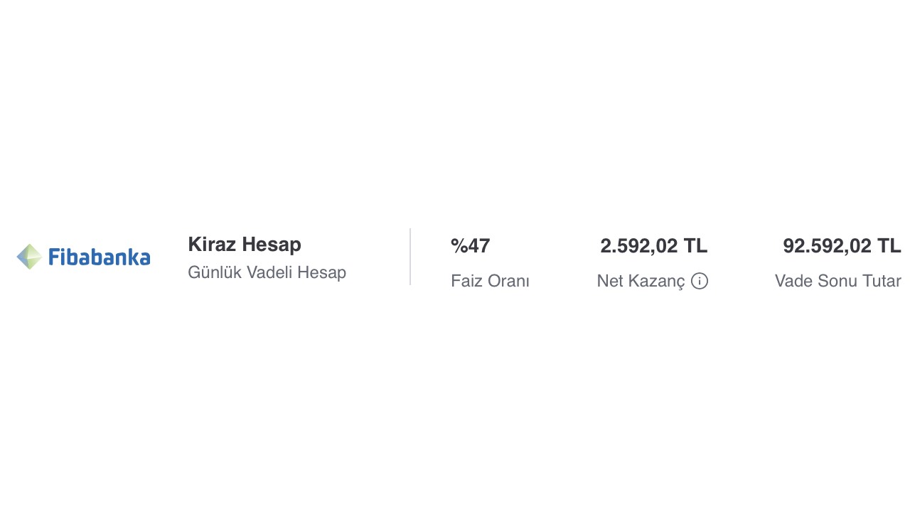Image resolution: width=910 pixels, height=512 pixels.
Task: Click the Net Kazanç label text
Action: (641, 281)
